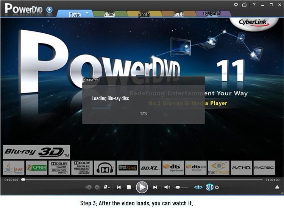284x208 pixels.
Task: Click the loading progress bar
Action: click(101, 108)
